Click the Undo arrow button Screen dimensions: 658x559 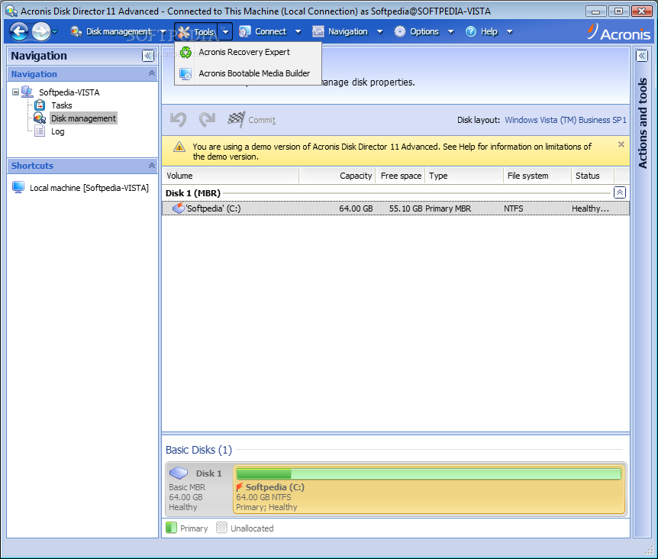click(179, 120)
